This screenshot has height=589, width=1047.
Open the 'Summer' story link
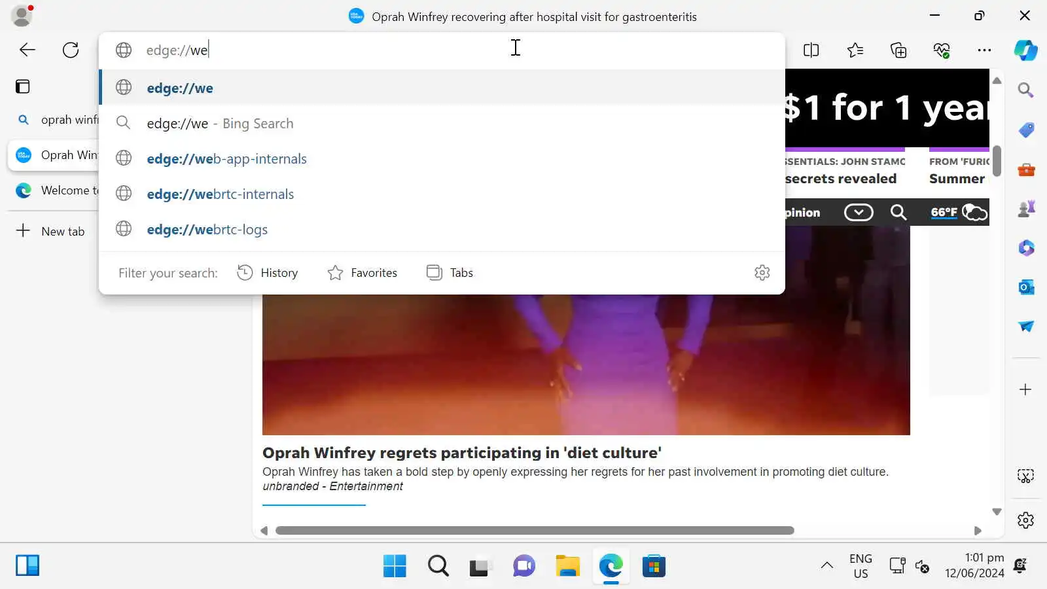tap(957, 179)
